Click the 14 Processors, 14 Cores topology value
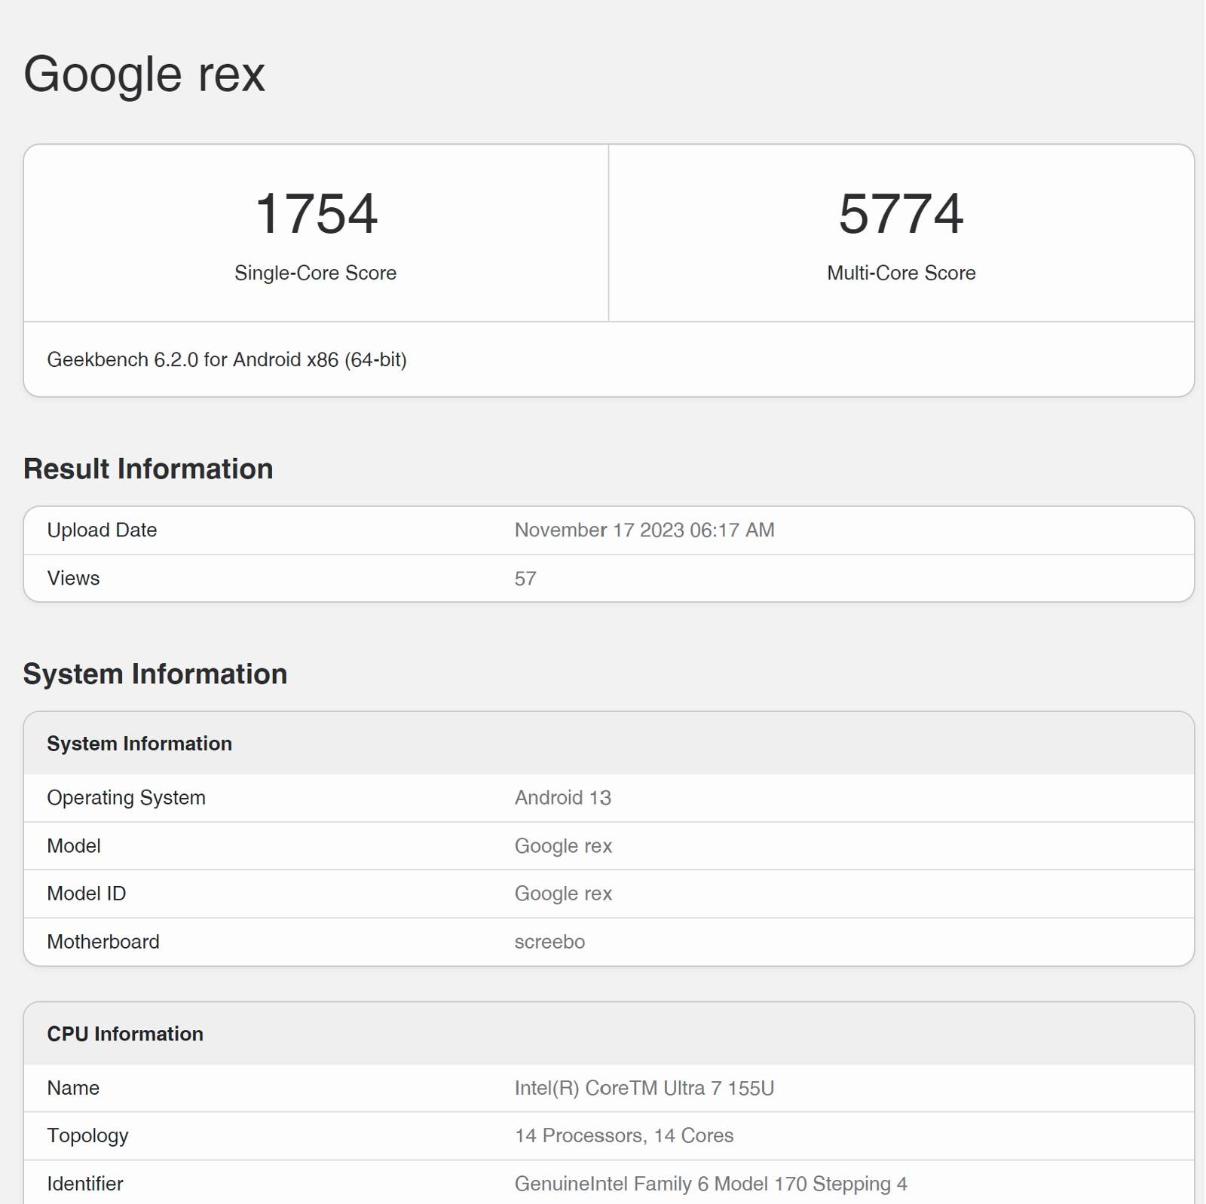1206x1204 pixels. [x=623, y=1135]
